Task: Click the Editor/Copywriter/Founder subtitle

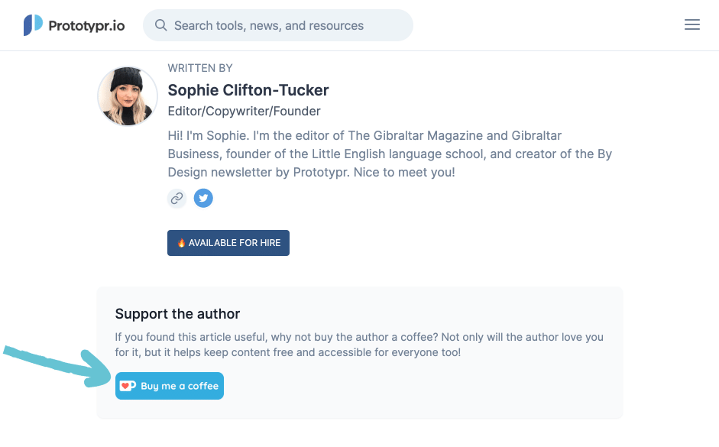Action: (x=244, y=112)
